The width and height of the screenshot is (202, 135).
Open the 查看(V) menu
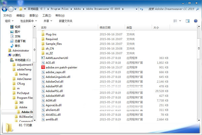[34, 16]
